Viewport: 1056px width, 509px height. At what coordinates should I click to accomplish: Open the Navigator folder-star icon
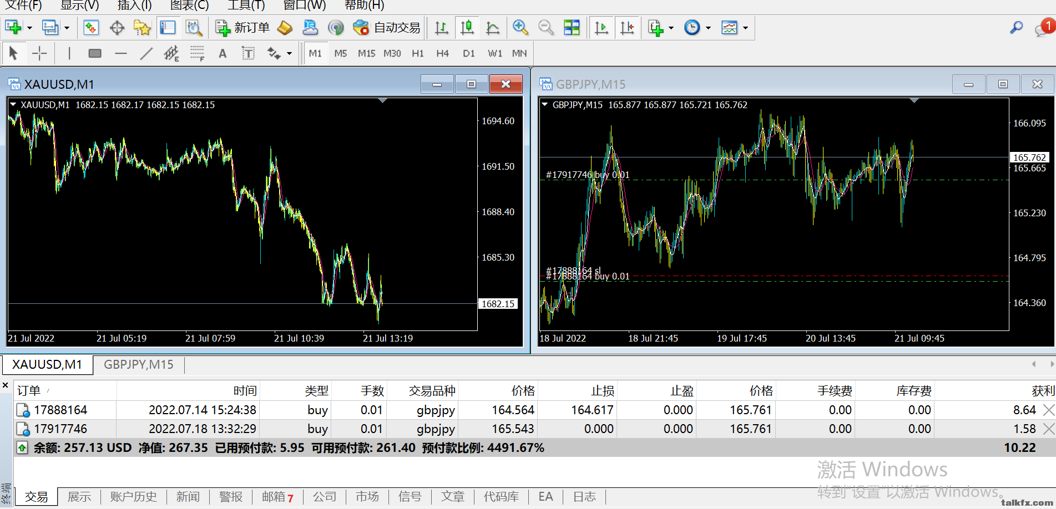point(142,27)
